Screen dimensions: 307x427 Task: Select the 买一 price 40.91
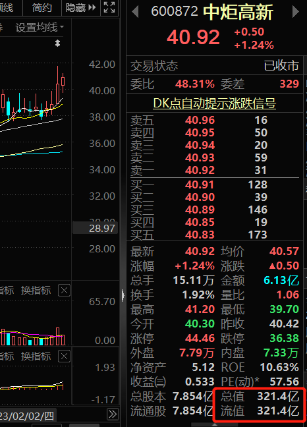point(200,185)
